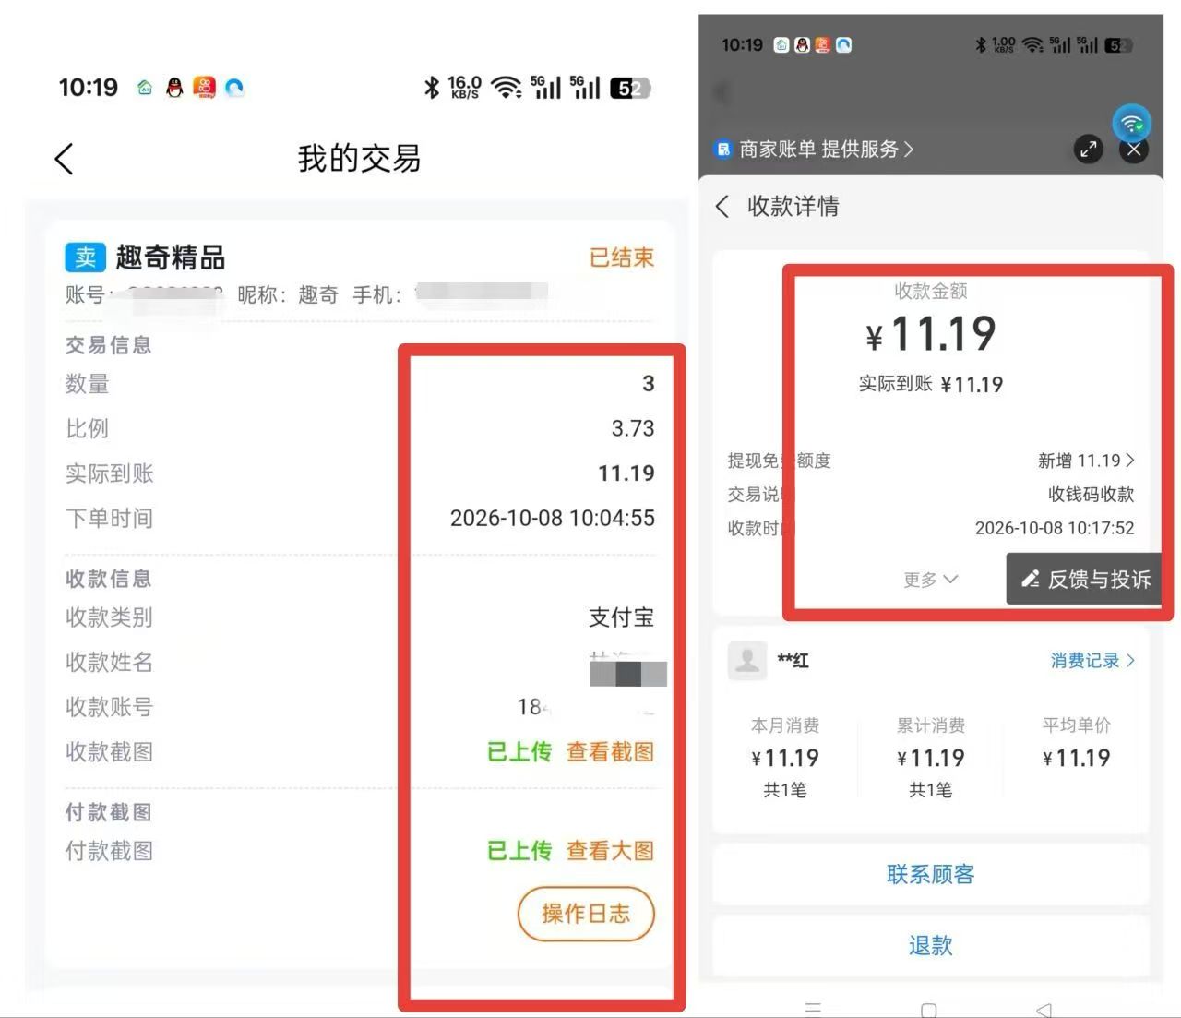
Task: Open 新增 11.19 withdrawal quota details
Action: tap(1086, 461)
